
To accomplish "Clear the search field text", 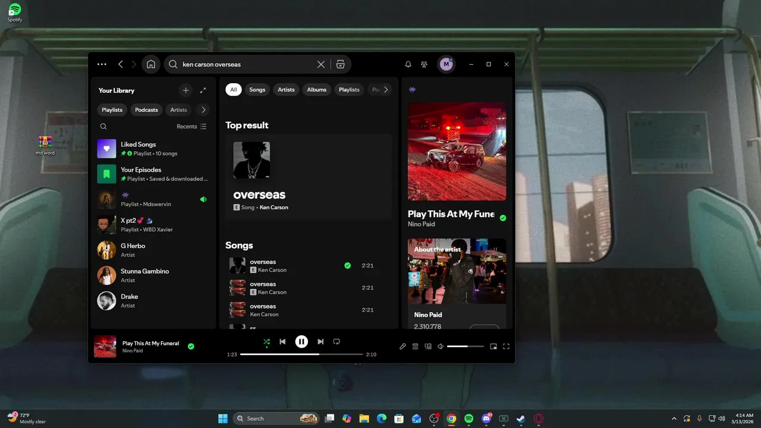I will [x=321, y=64].
